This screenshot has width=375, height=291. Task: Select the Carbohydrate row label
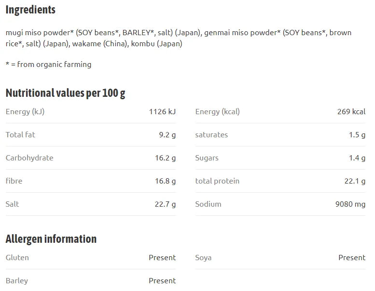29,158
